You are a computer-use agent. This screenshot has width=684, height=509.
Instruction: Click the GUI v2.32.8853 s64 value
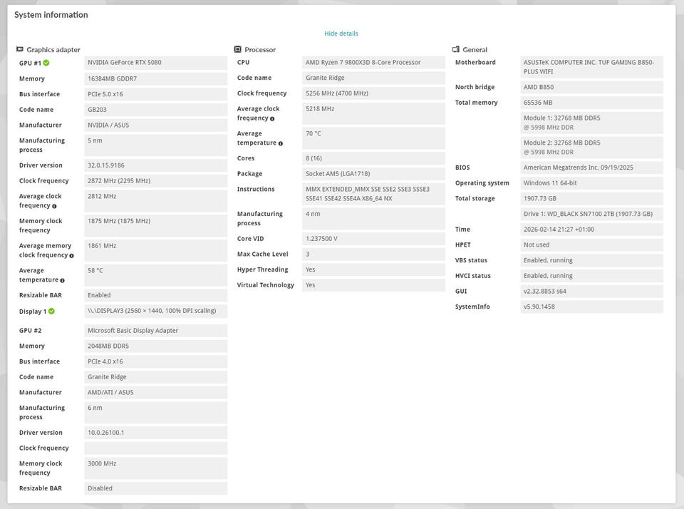tap(591, 291)
